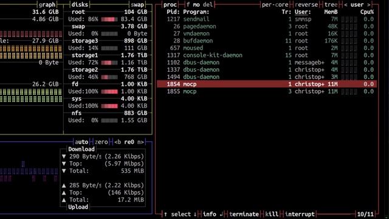Click the 31.6 GiB memory total
This screenshot has width=389, height=219.
coord(46,12)
